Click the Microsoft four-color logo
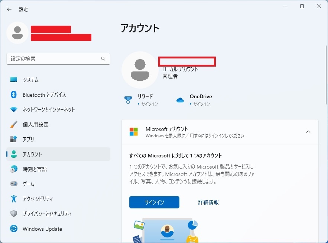The image size is (328, 243). (x=134, y=132)
